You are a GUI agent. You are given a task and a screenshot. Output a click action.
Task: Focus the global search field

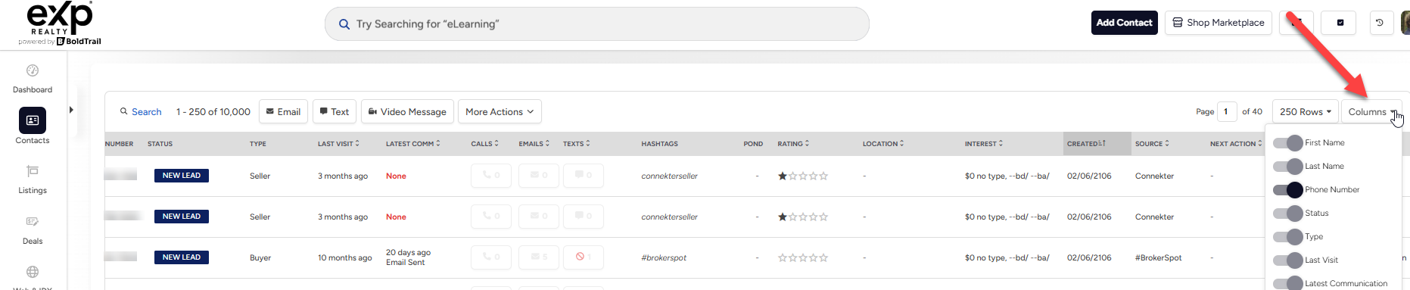click(596, 24)
